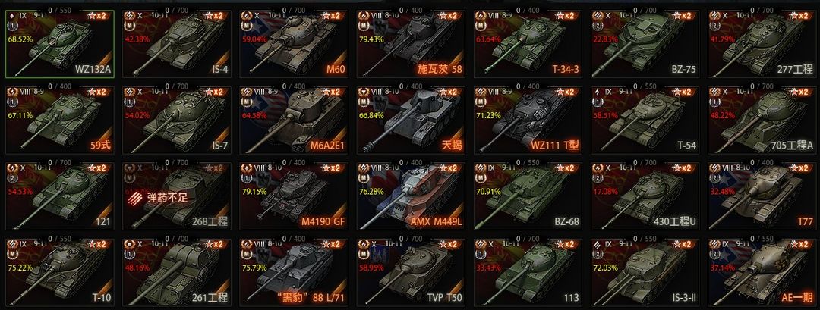Select the BZ-75 heavy tank
The height and width of the screenshot is (310, 820).
pyautogui.click(x=645, y=44)
